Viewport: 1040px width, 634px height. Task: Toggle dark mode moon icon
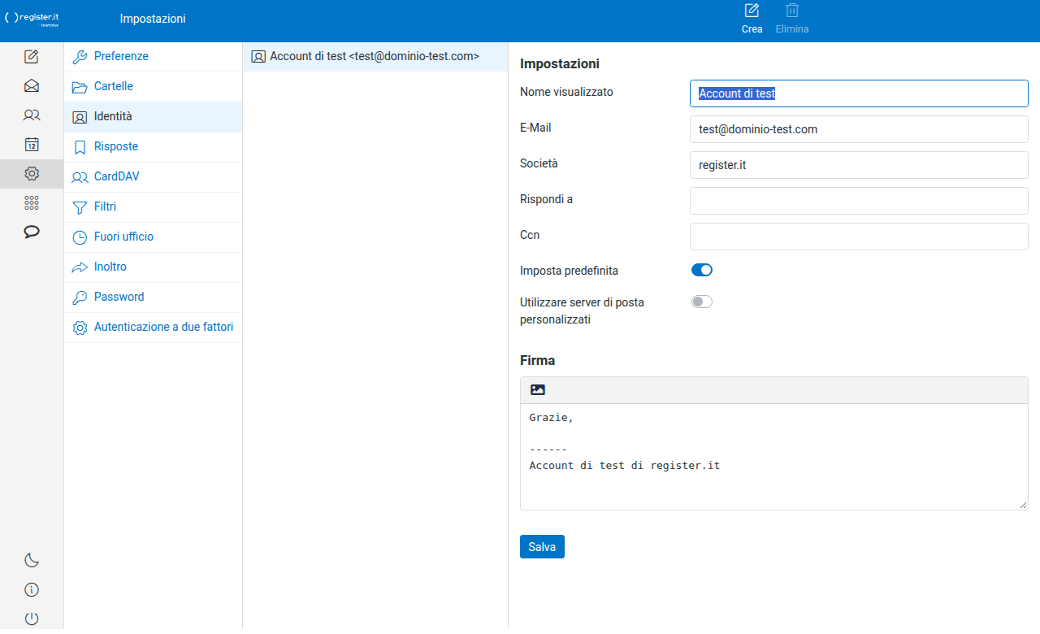pos(32,560)
